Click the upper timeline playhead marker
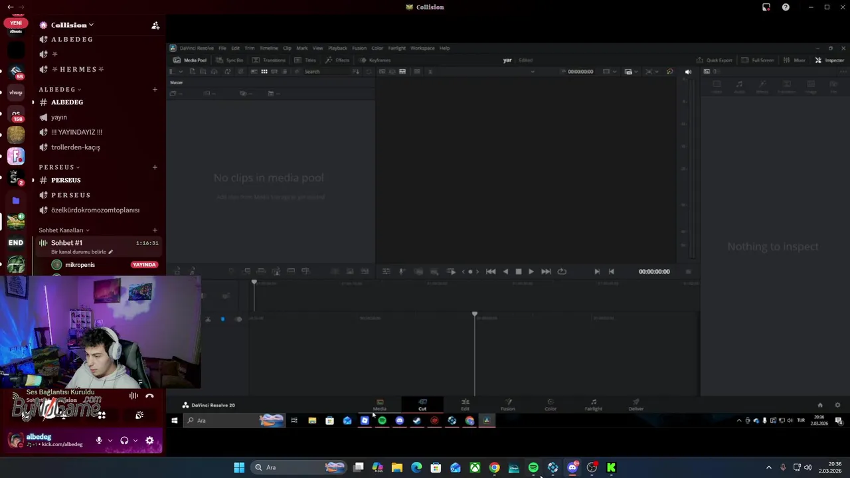This screenshot has width=850, height=478. (x=254, y=283)
